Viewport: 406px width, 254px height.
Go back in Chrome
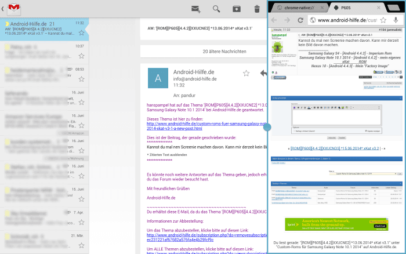[274, 20]
